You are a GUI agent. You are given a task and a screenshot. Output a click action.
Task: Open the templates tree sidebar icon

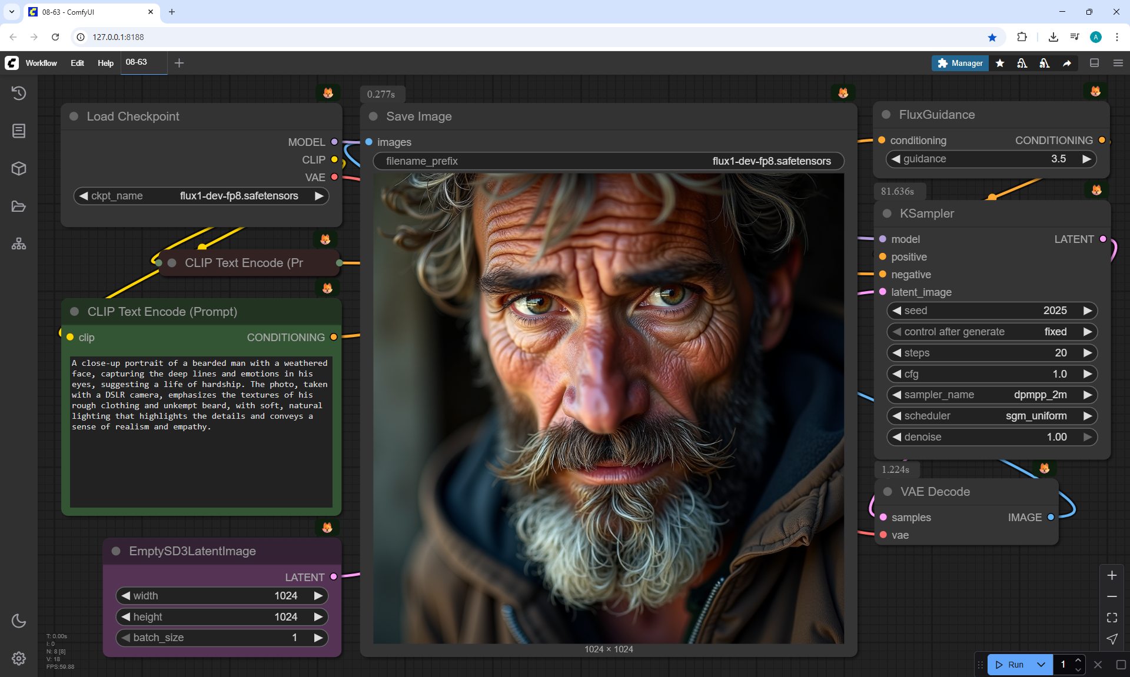click(x=19, y=244)
